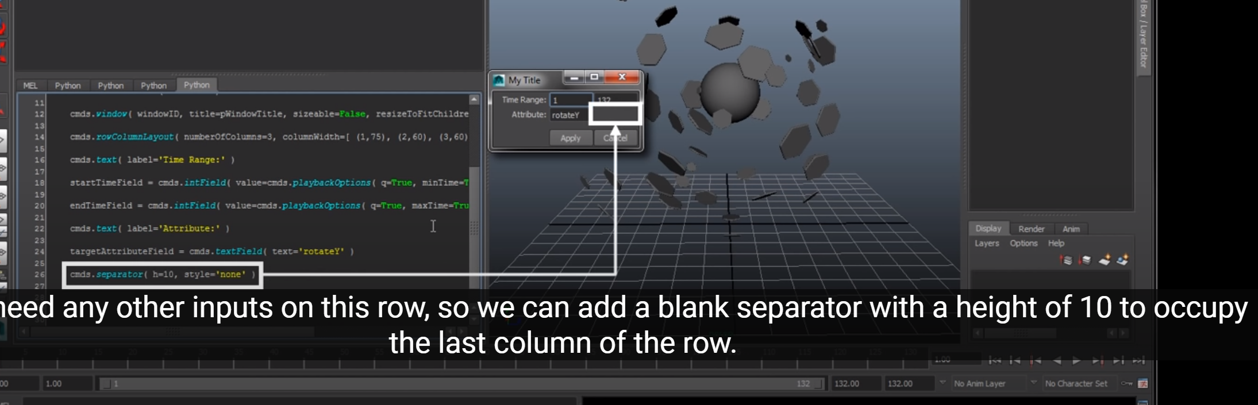Click the move layer up icon
1258x405 pixels.
pyautogui.click(x=1067, y=260)
